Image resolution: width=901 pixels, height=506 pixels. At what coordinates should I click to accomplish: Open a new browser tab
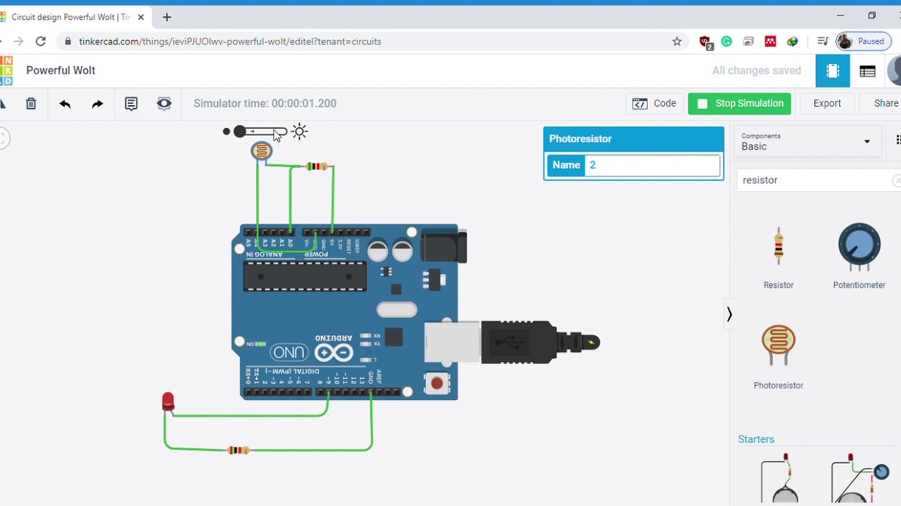point(167,17)
